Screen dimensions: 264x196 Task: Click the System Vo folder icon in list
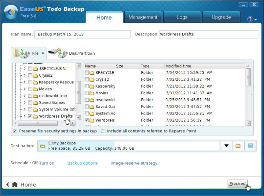92,114
